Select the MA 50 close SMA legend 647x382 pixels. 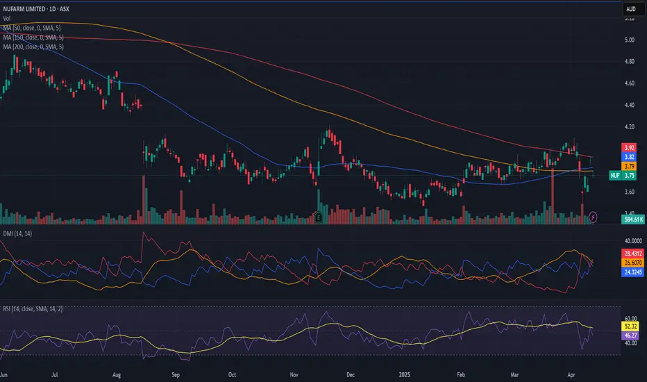point(32,28)
